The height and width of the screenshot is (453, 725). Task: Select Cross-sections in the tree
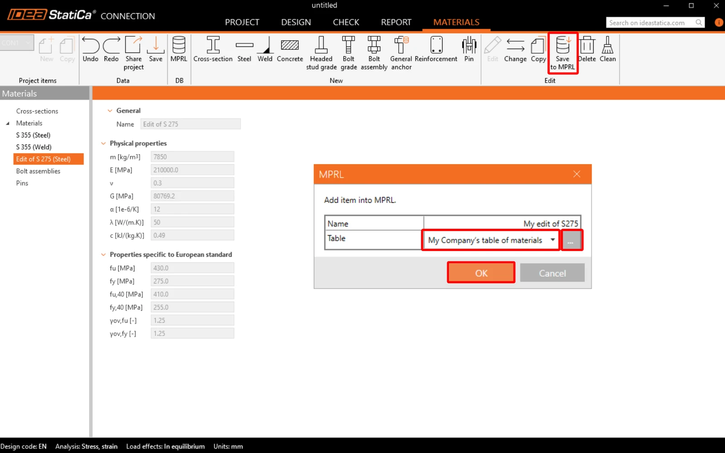click(37, 111)
